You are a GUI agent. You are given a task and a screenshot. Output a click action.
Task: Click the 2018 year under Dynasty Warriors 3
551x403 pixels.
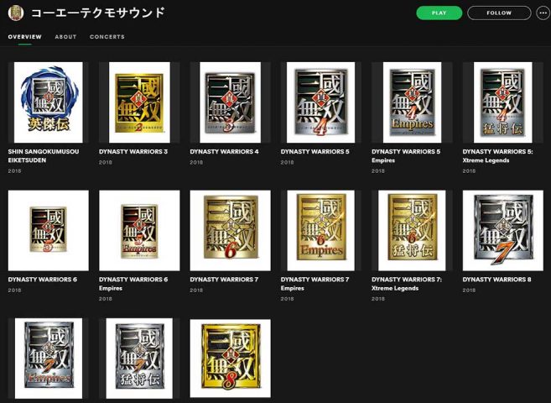pos(106,163)
